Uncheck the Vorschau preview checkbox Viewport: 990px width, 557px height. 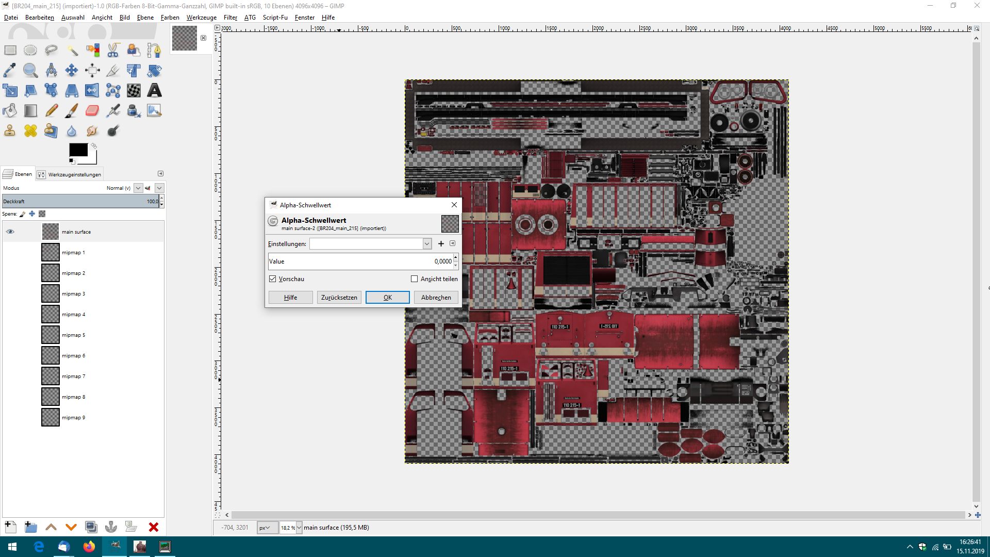[x=273, y=278]
